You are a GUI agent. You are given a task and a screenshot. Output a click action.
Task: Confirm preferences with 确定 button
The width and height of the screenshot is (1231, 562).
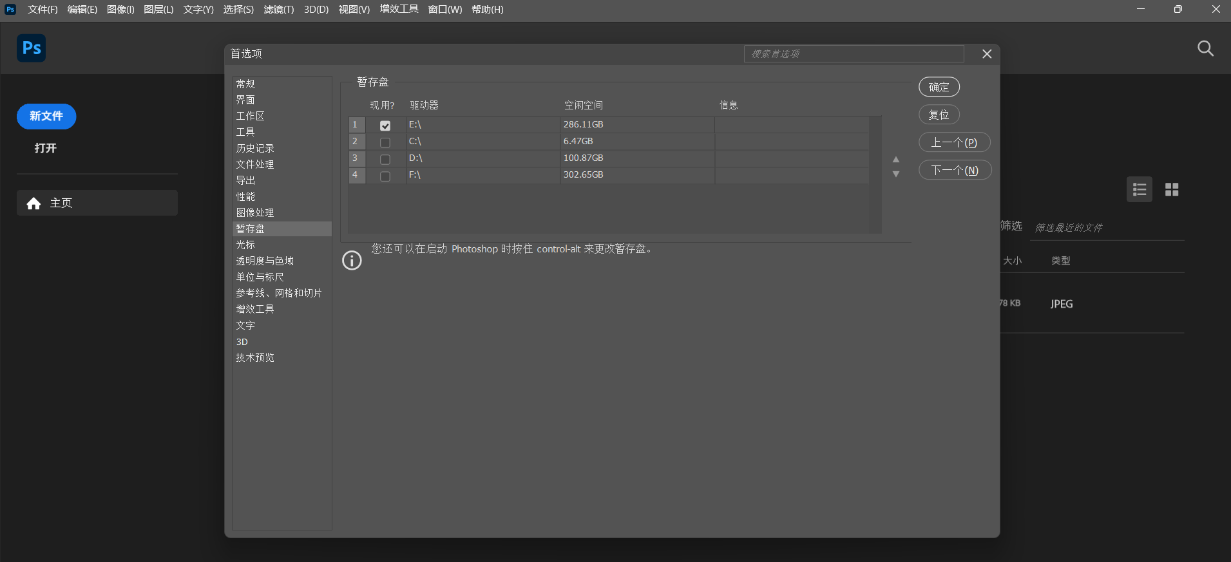939,87
